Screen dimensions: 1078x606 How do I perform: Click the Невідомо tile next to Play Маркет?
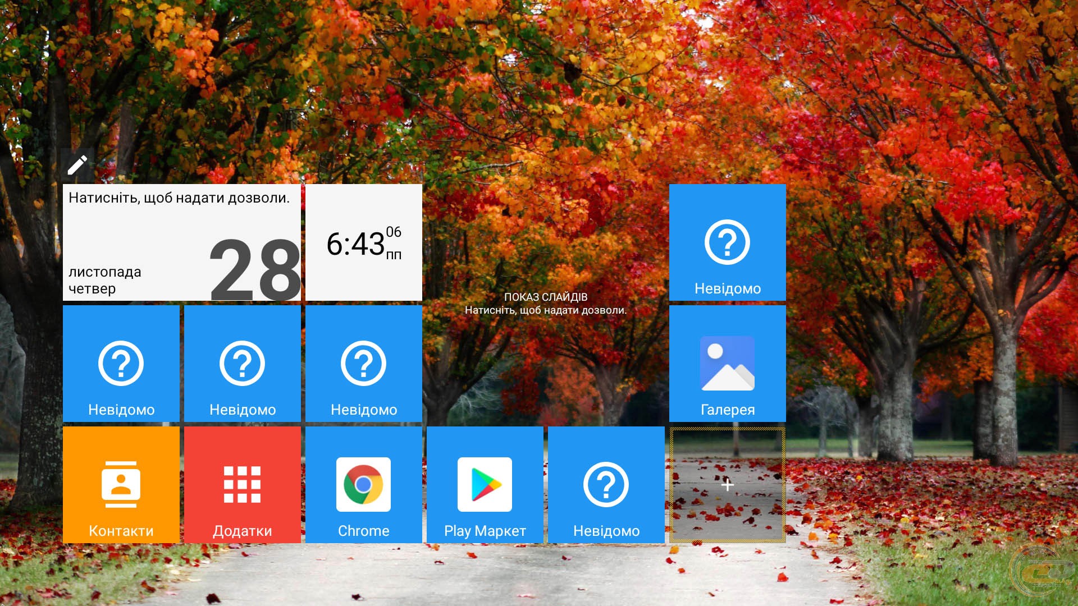click(606, 484)
